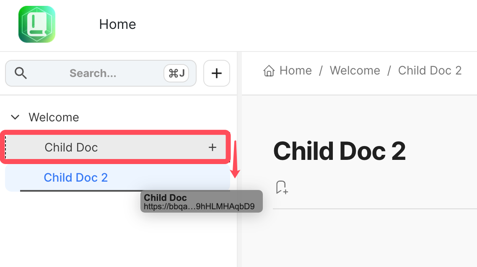Click the ⌘J shortcut badge
Image resolution: width=477 pixels, height=267 pixels.
tap(176, 74)
